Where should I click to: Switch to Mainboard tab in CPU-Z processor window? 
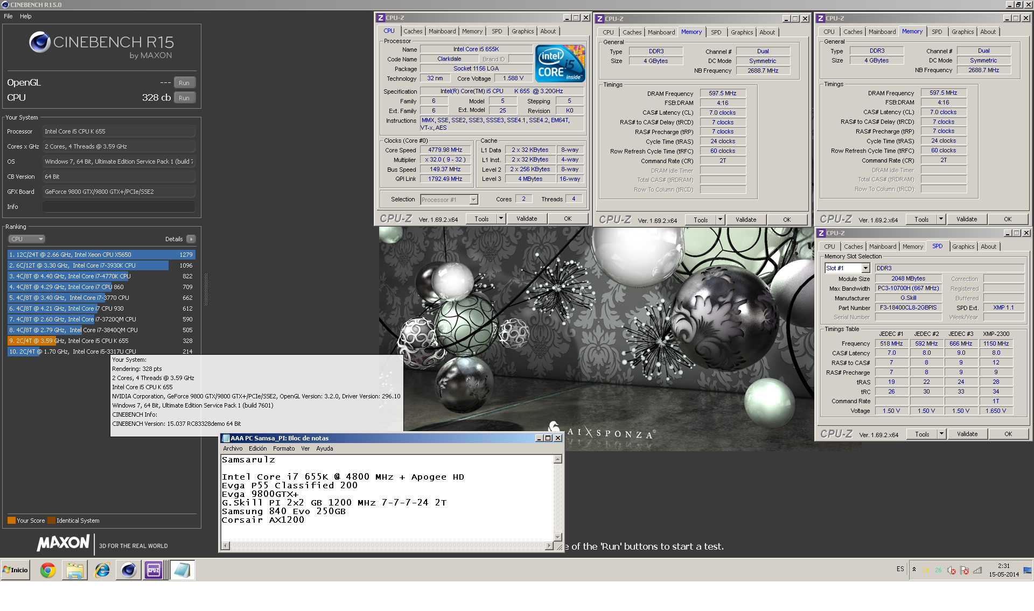(x=442, y=31)
